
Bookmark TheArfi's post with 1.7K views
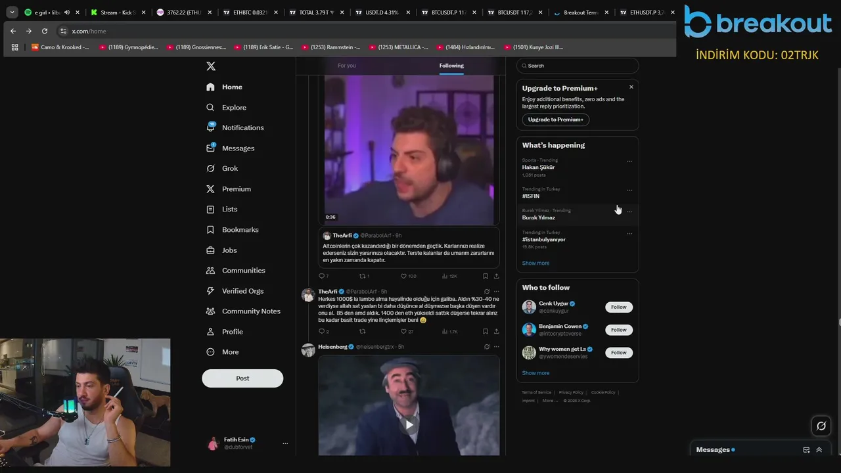[x=485, y=331]
